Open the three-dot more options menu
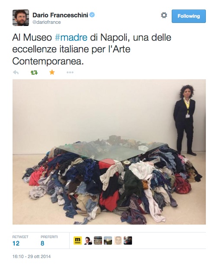This screenshot has width=218, height=265. coord(70,72)
